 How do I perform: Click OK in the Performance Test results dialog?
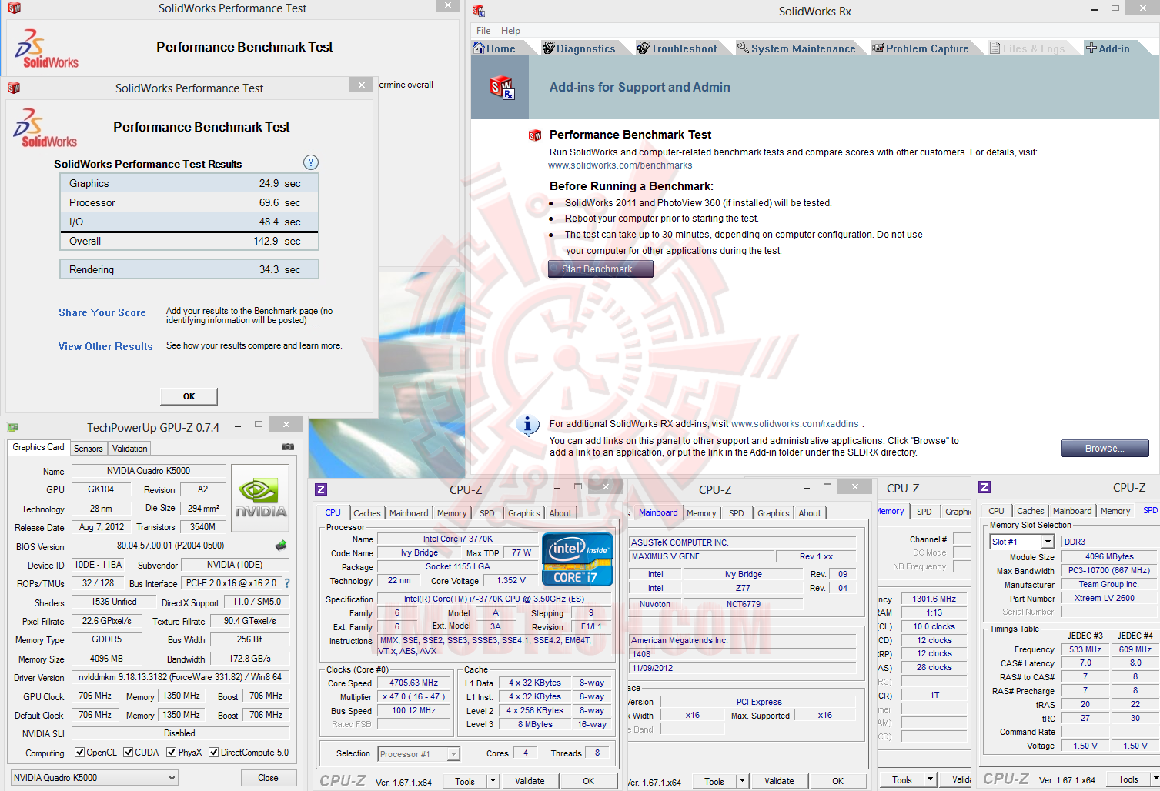point(189,396)
